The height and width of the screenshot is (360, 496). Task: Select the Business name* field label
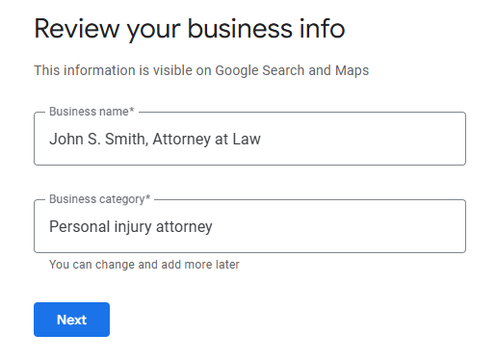coord(91,112)
